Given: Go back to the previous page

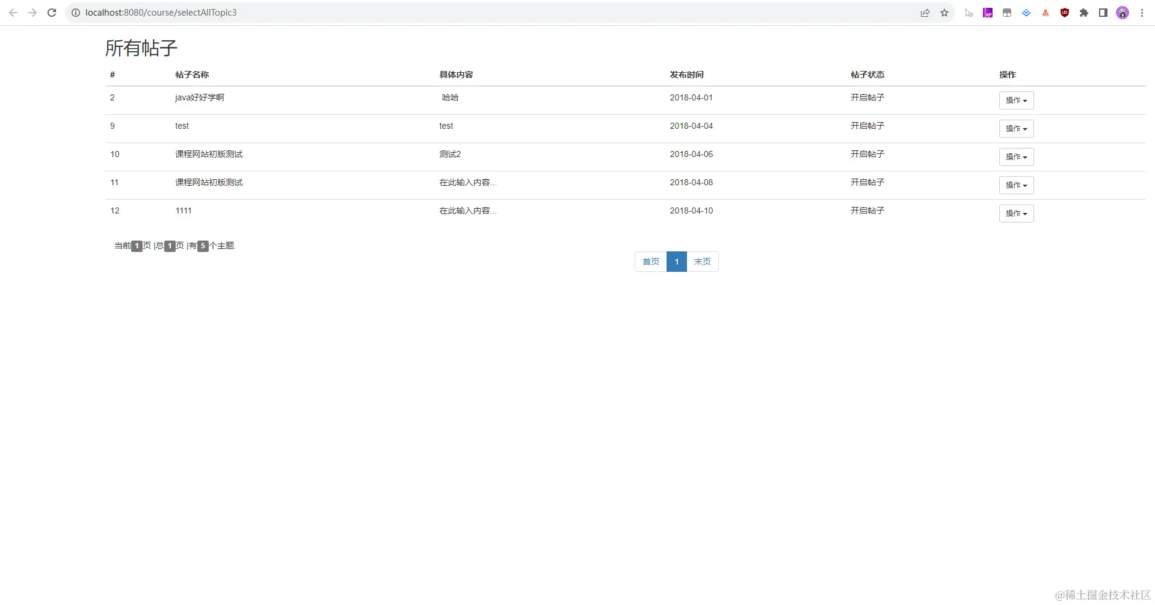Looking at the screenshot, I should 13,13.
